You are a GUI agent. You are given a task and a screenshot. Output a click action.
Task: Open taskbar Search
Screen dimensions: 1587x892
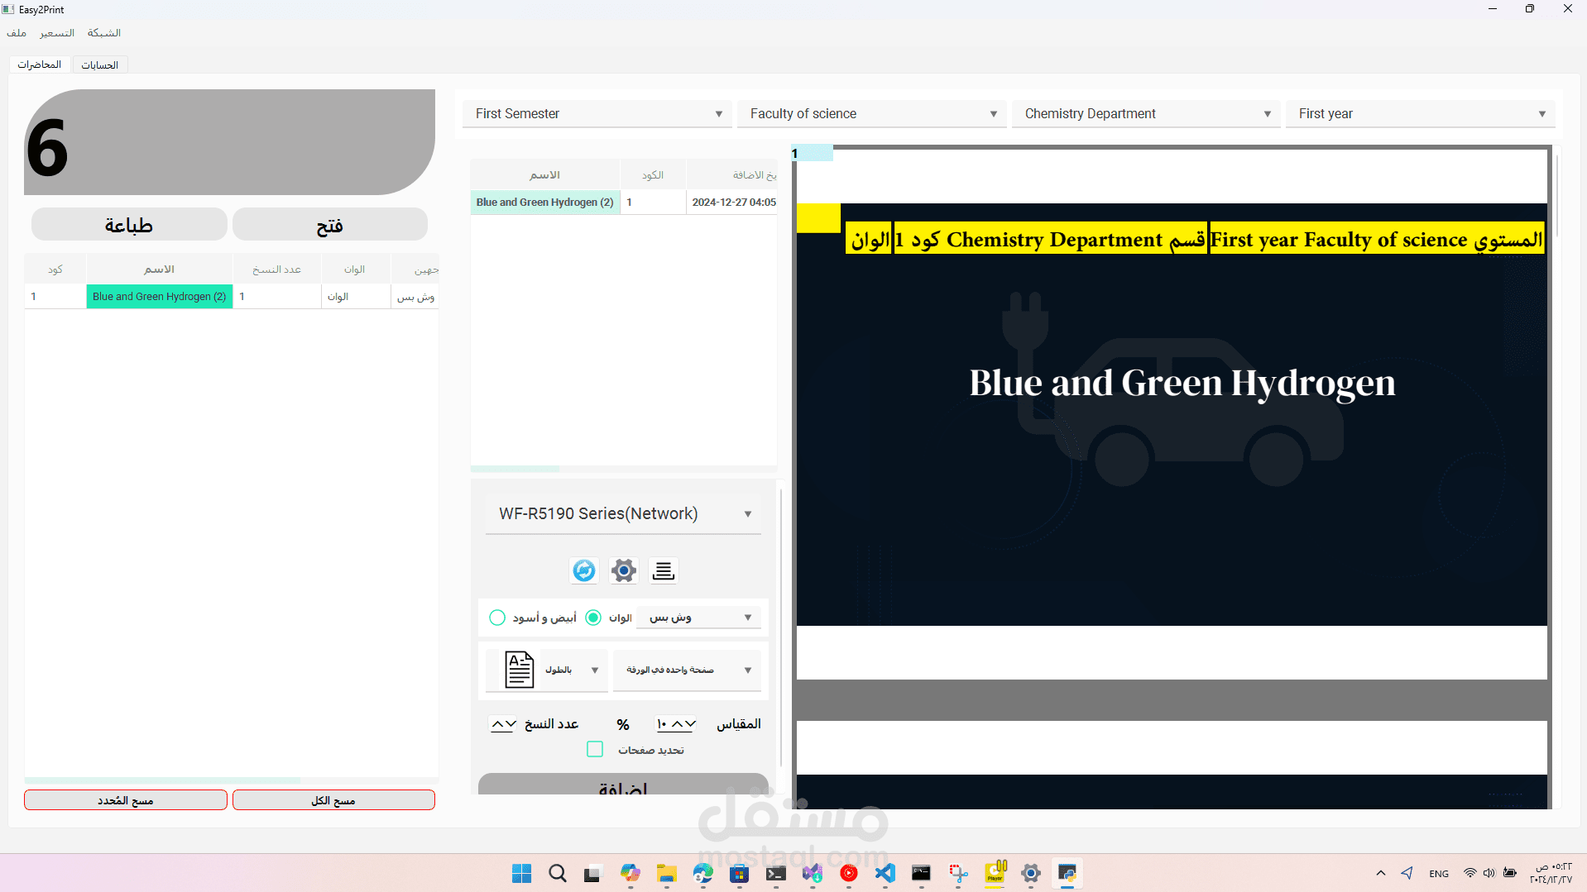(x=558, y=873)
